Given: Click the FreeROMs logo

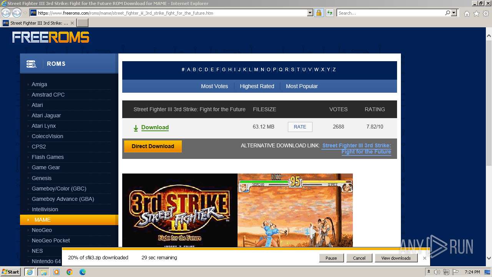Looking at the screenshot, I should click(x=51, y=37).
